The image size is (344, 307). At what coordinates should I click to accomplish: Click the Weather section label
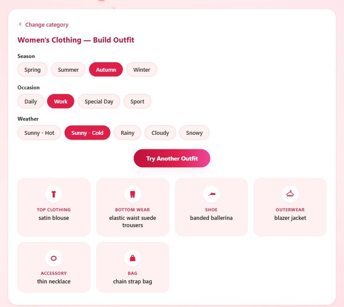[x=28, y=119]
